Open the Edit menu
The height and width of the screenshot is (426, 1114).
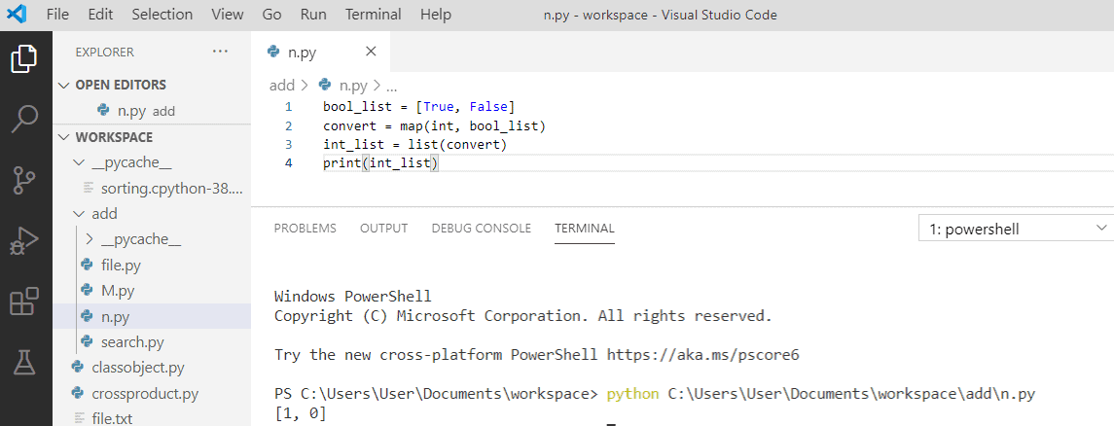coord(100,15)
